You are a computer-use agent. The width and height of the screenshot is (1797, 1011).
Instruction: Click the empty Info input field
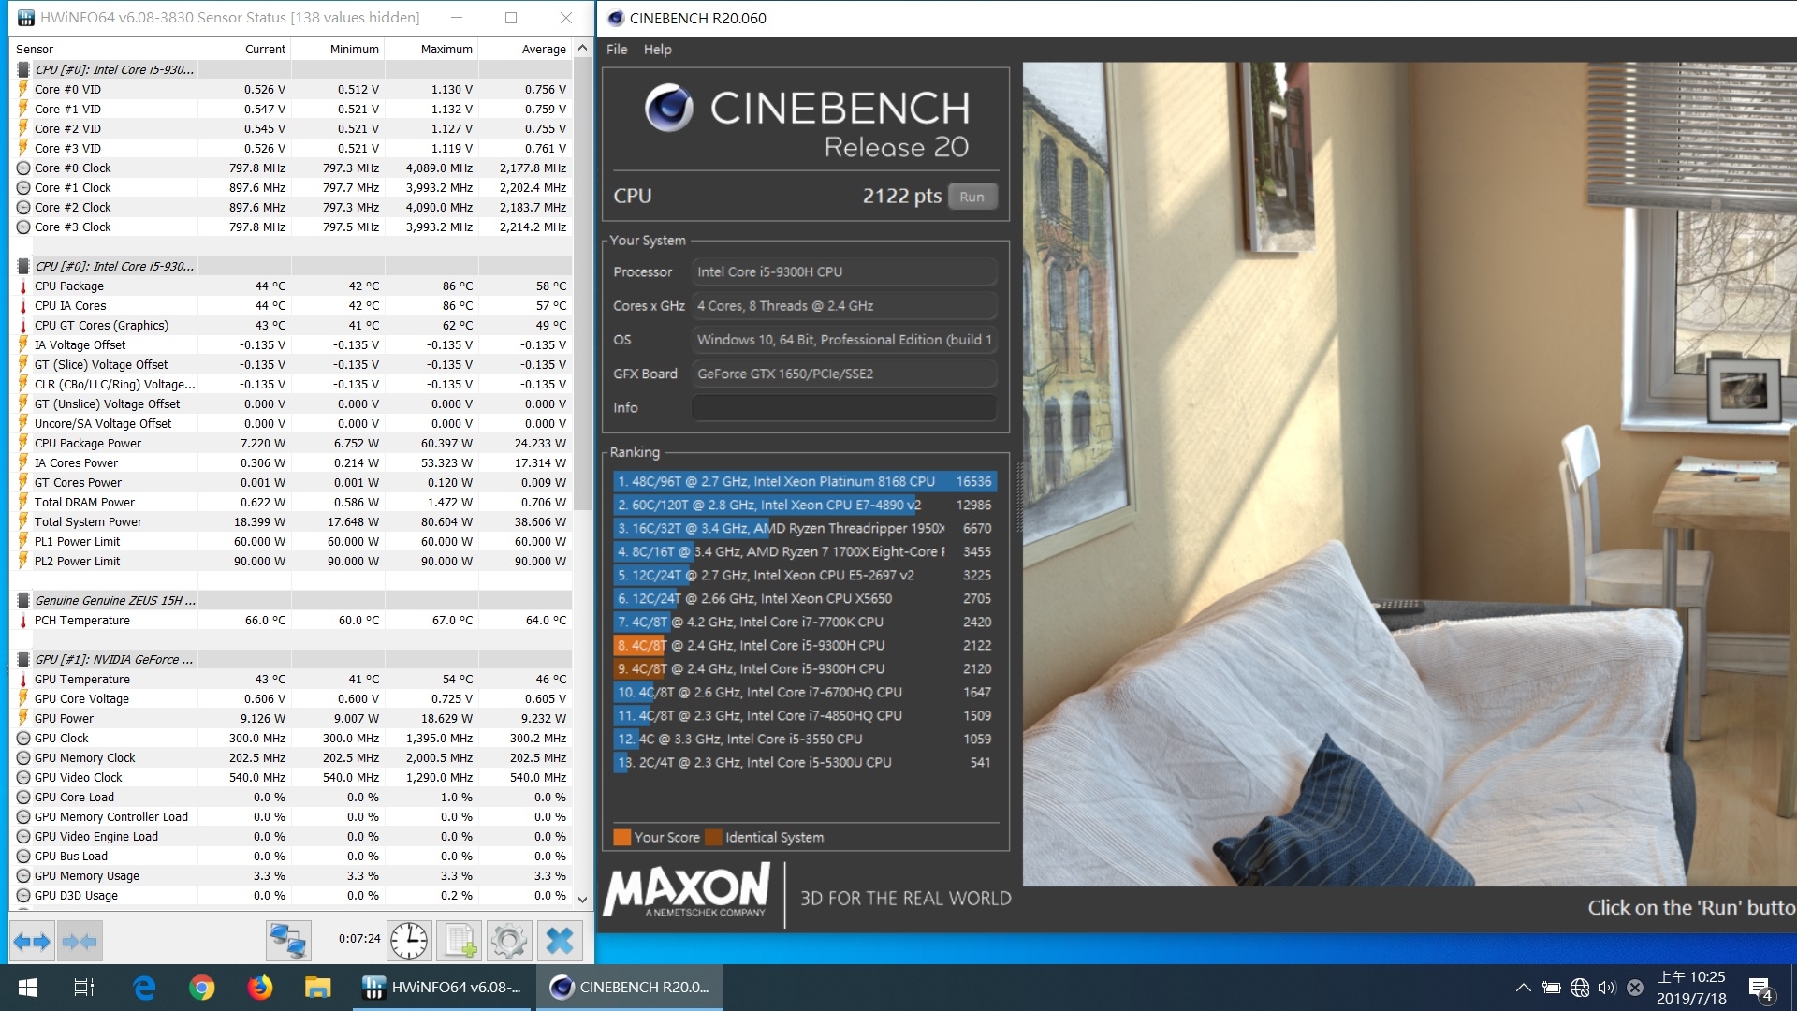coord(843,408)
